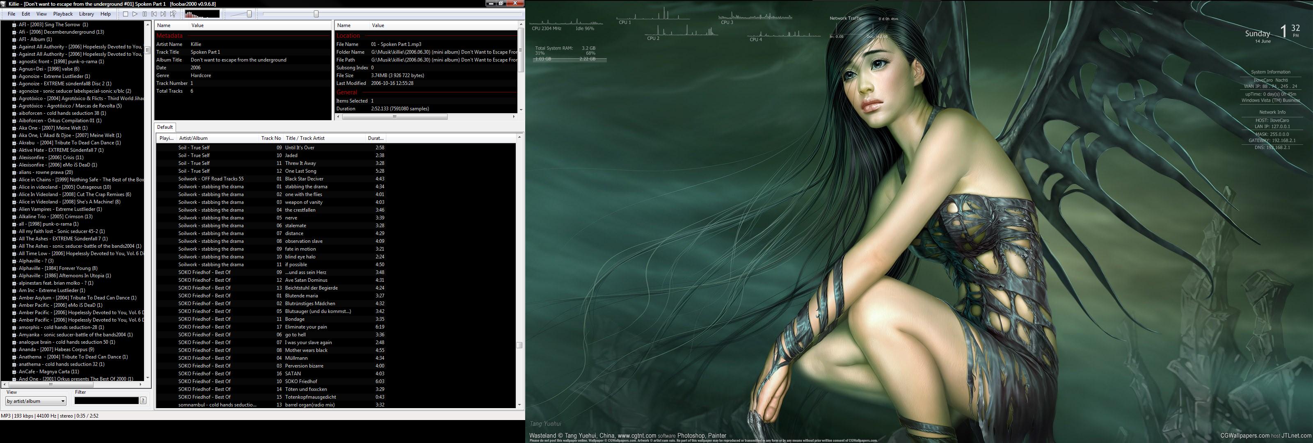Click the filter help question mark button

click(x=143, y=401)
